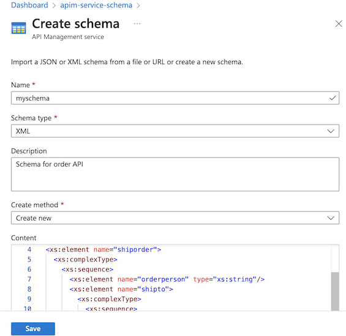This screenshot has width=346, height=336.
Task: Place cursor on the orderperson element line
Action: [x=167, y=279]
